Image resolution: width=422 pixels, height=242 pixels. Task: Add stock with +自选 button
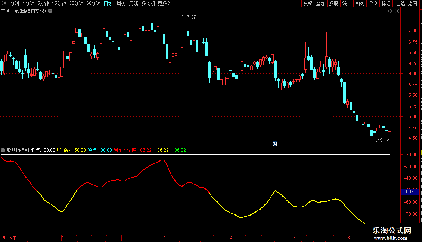coord(399,3)
